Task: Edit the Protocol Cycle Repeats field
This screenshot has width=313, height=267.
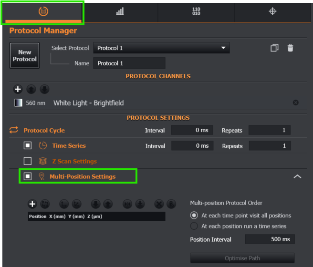Action: tap(270, 130)
